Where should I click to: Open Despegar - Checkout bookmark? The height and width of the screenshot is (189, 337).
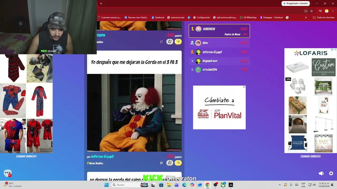(271, 18)
